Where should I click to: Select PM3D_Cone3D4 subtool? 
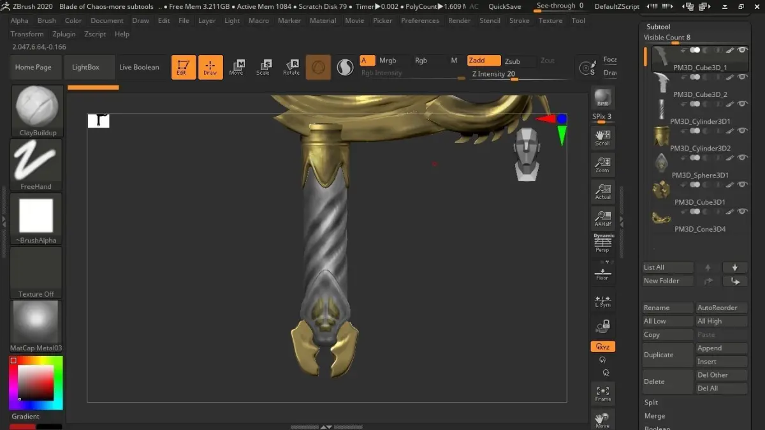point(699,221)
